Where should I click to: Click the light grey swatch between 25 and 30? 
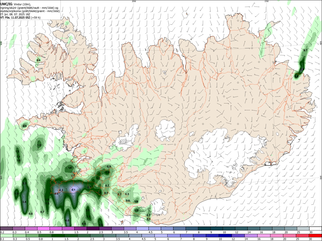303,229
